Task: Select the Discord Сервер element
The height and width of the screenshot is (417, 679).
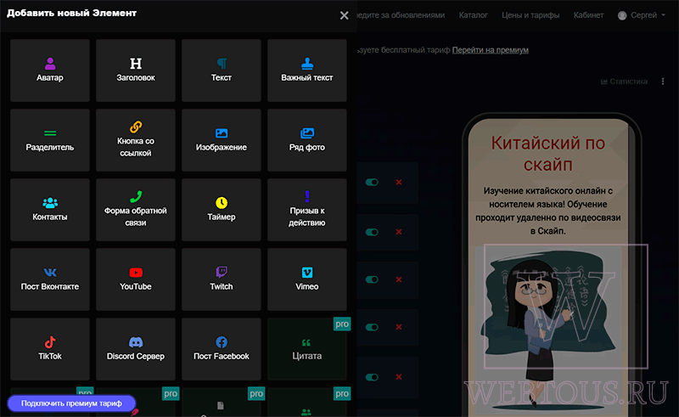Action: click(136, 349)
